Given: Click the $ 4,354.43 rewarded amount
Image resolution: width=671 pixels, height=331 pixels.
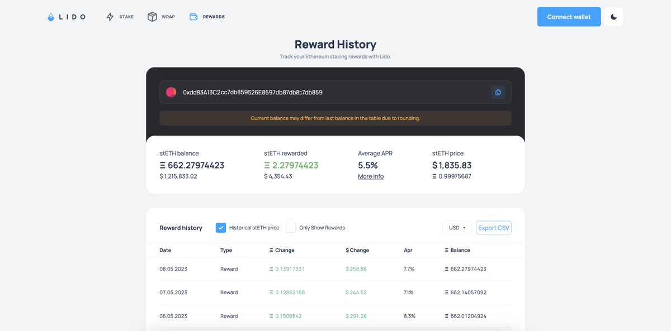Looking at the screenshot, I should point(278,176).
